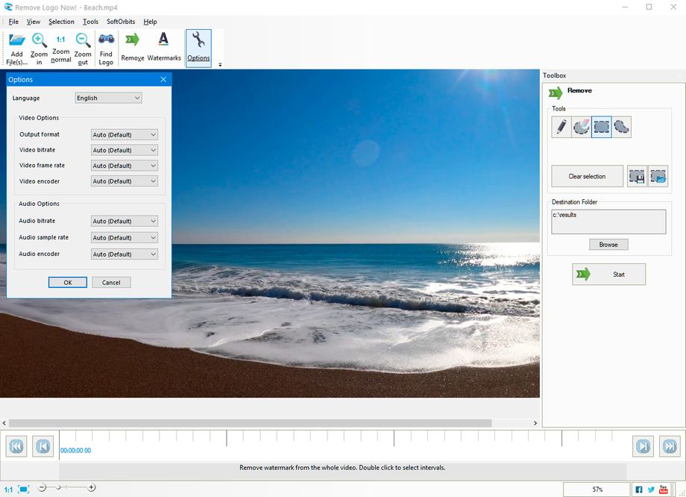Open the Tools menu
Screen dimensions: 686x497
coord(89,22)
